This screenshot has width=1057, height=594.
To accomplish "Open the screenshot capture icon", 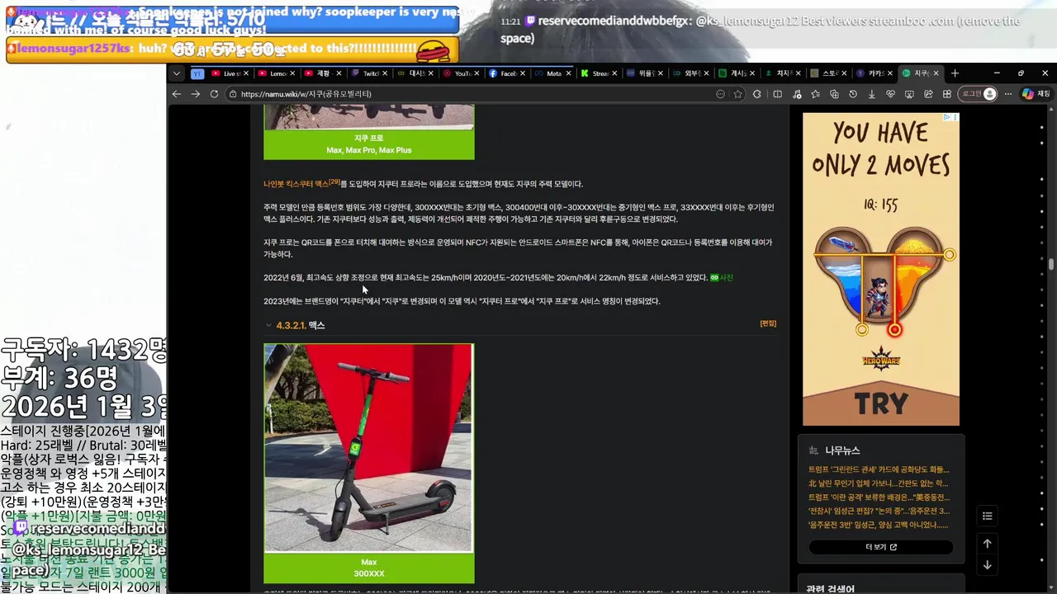I will point(909,94).
